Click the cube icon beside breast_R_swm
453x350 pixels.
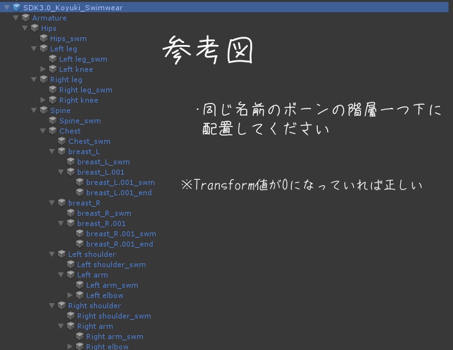71,213
